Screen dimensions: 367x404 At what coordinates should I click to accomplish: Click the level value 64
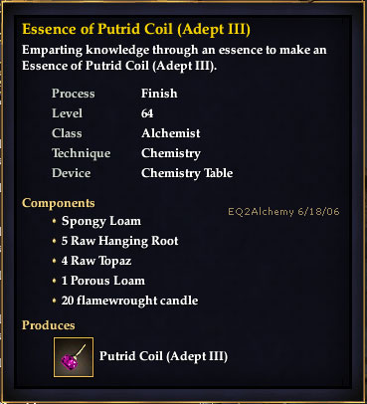coord(147,113)
